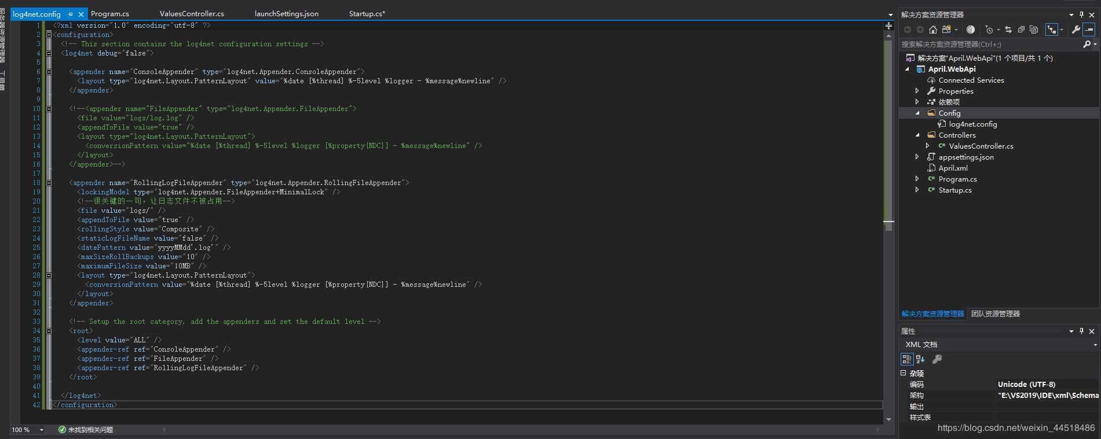Click the editor vertical scrollbar down arrow
Screen dimensions: 1101x439
[888, 419]
